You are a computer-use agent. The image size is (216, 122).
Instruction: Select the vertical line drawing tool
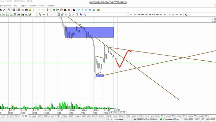(x=48, y=14)
